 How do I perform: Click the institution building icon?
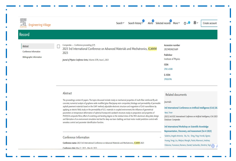pyautogui.click(x=195, y=23)
